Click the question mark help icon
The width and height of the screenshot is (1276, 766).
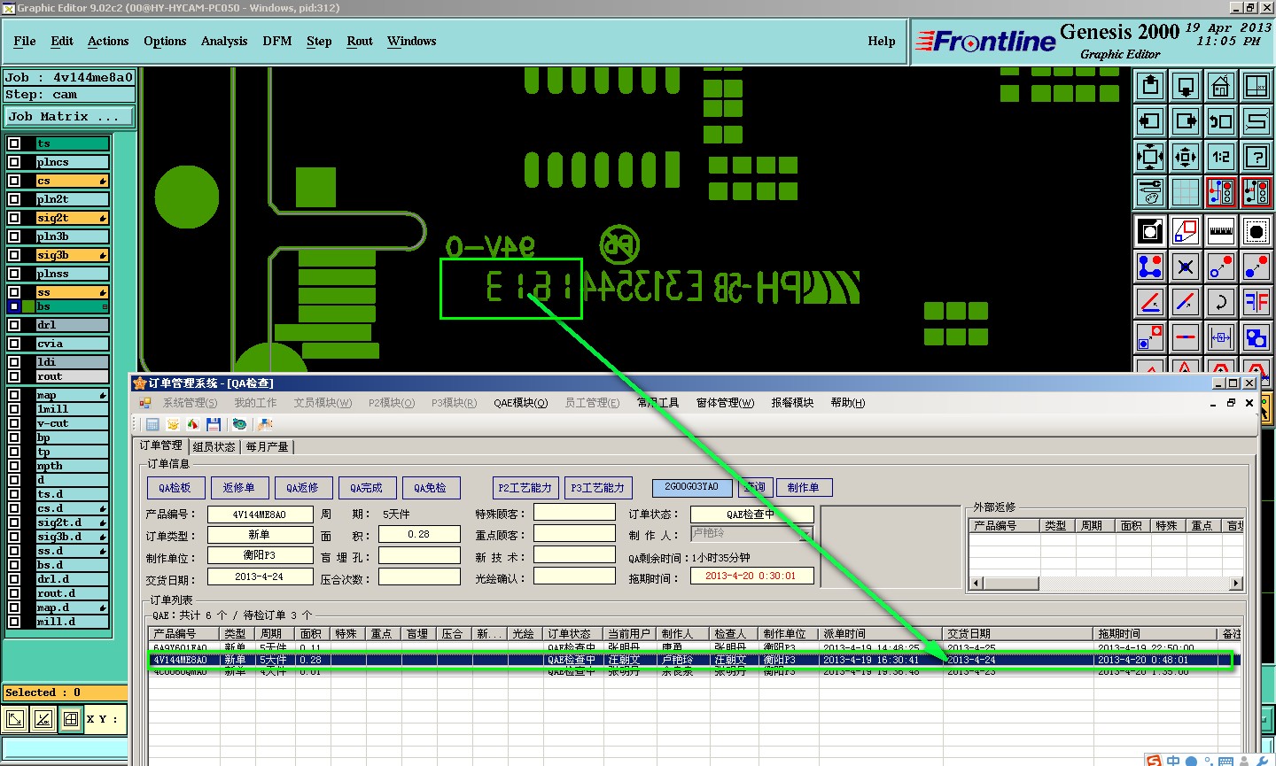(x=1257, y=157)
